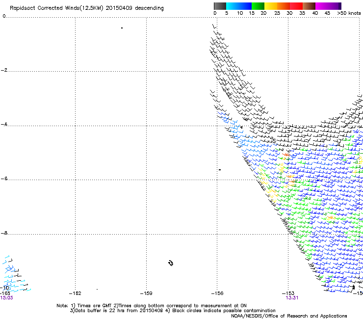This screenshot has height=319, width=363.
Task: Click the latitude label '-6' on the left axis
Action: tap(4, 179)
